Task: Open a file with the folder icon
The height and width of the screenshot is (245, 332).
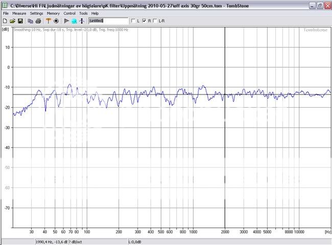Action: pyautogui.click(x=12, y=21)
